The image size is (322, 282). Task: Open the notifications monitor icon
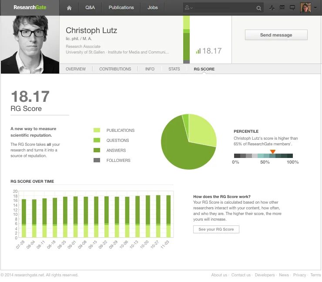tap(292, 8)
